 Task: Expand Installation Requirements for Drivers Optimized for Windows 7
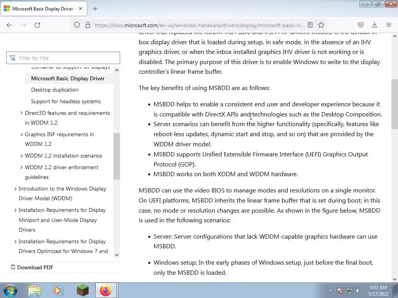15,241
